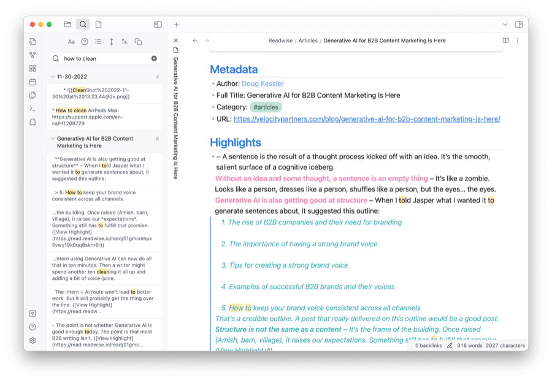Show backlinks via '0 backlinks' status

429,346
